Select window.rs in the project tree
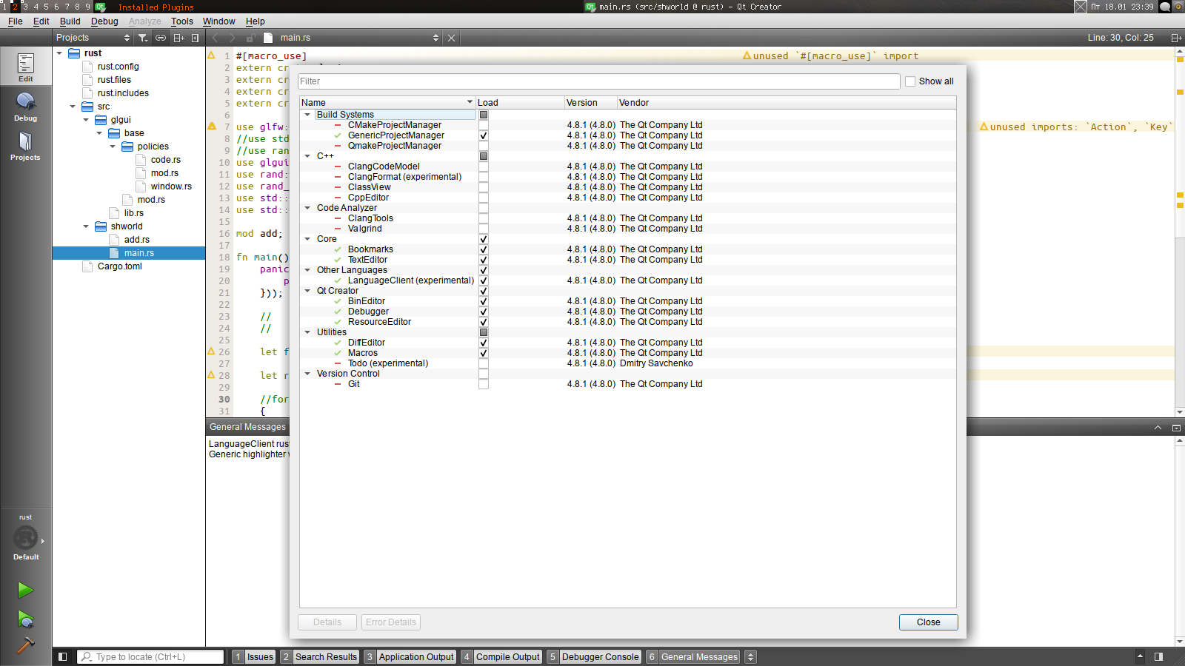 [x=171, y=186]
